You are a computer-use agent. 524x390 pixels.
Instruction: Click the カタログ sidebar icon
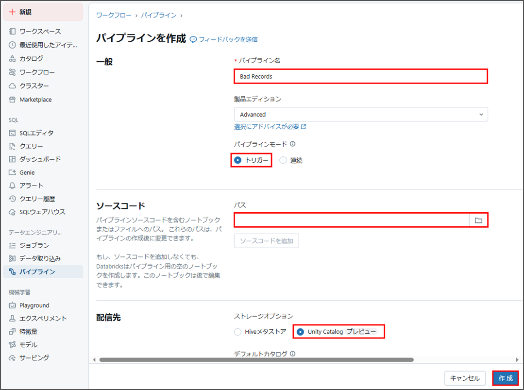(x=12, y=58)
